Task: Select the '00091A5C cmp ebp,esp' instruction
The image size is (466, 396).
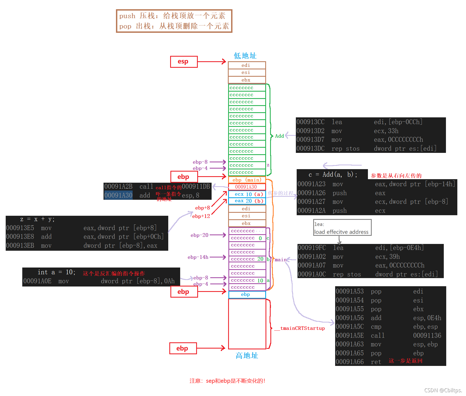Action: (x=387, y=327)
